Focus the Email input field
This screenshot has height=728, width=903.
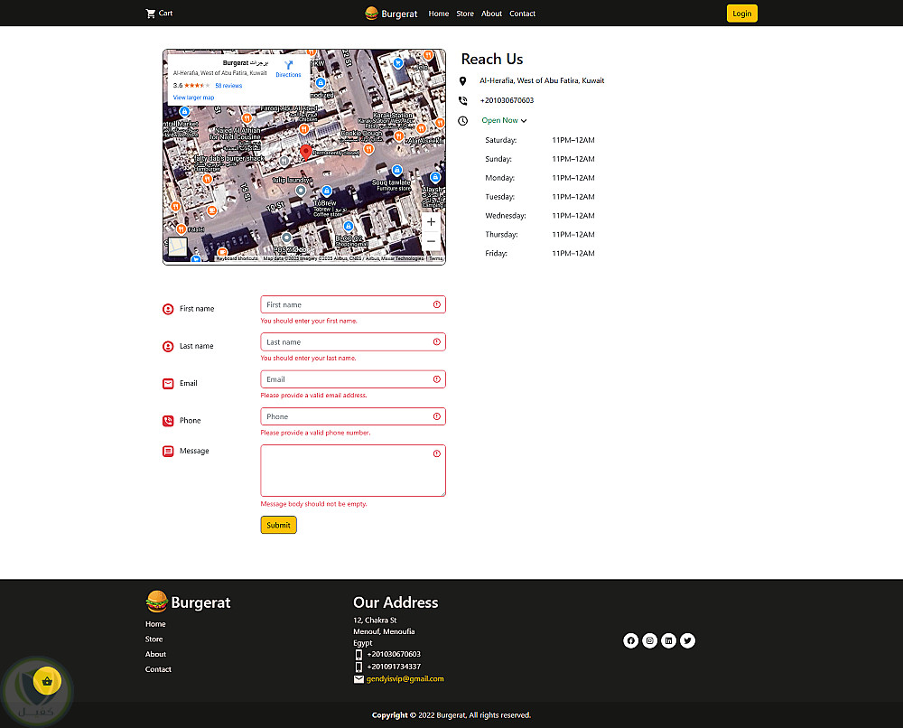pyautogui.click(x=353, y=379)
